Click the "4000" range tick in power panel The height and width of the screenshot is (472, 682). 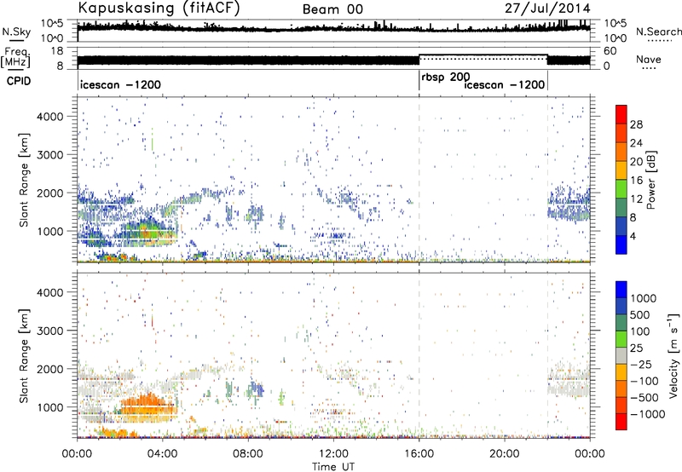click(x=50, y=117)
